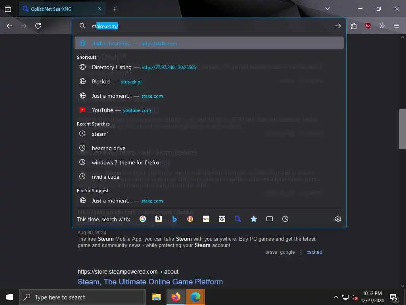Open the notification center icon
Viewport: 406px width, 305px height.
tap(394, 297)
